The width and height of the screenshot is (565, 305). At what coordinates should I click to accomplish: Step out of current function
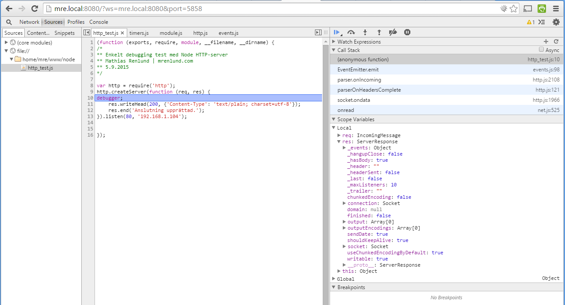(379, 32)
